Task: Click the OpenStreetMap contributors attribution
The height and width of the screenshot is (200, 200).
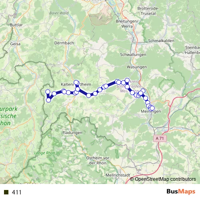Action: click(163, 179)
